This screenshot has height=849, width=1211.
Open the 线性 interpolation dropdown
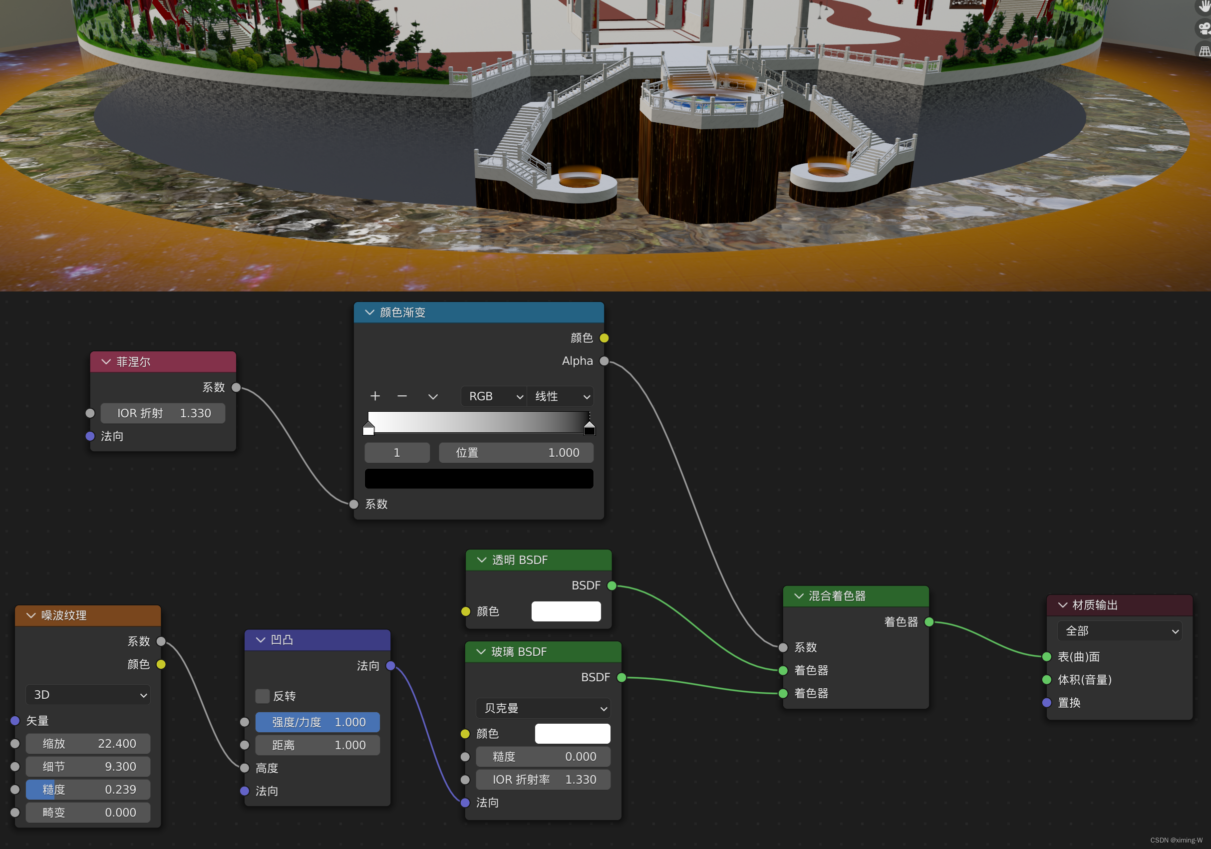click(561, 396)
